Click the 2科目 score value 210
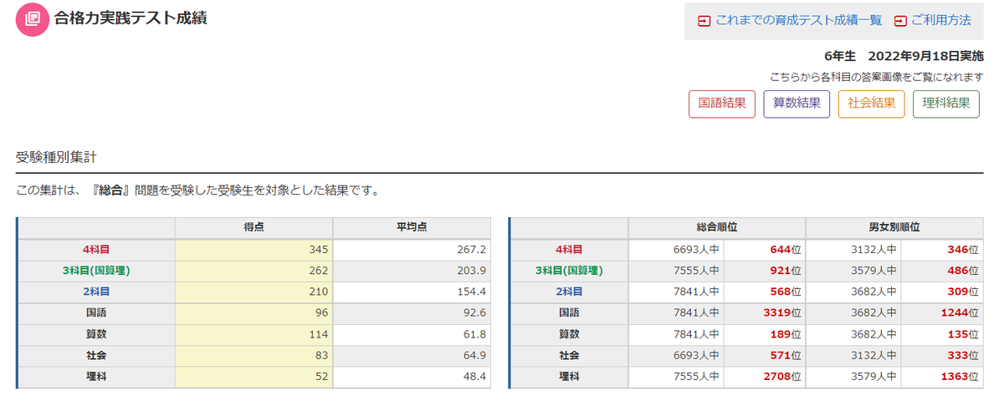This screenshot has width=1004, height=401. (319, 292)
